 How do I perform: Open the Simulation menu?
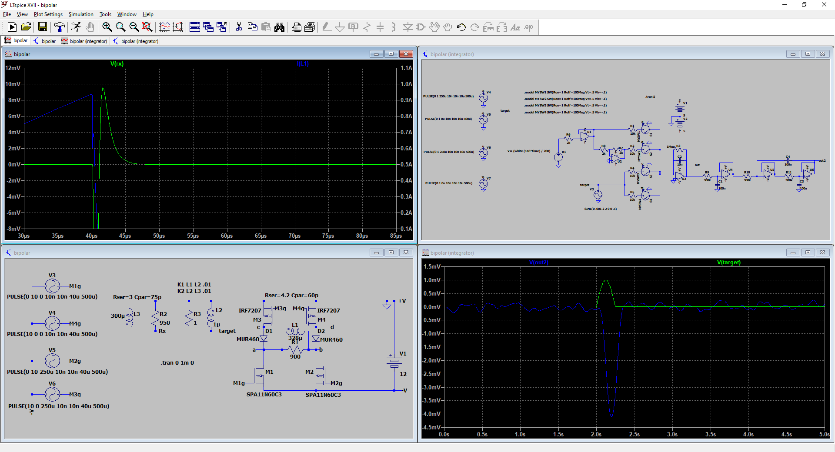point(81,14)
